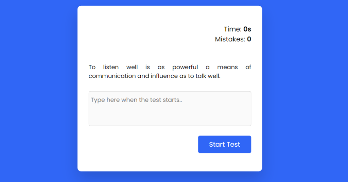Click the first word "To" of the quote
Viewport: 348px width, 182px height.
point(92,67)
